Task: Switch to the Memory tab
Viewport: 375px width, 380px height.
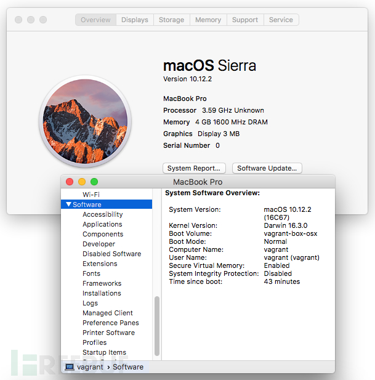Action: 208,20
